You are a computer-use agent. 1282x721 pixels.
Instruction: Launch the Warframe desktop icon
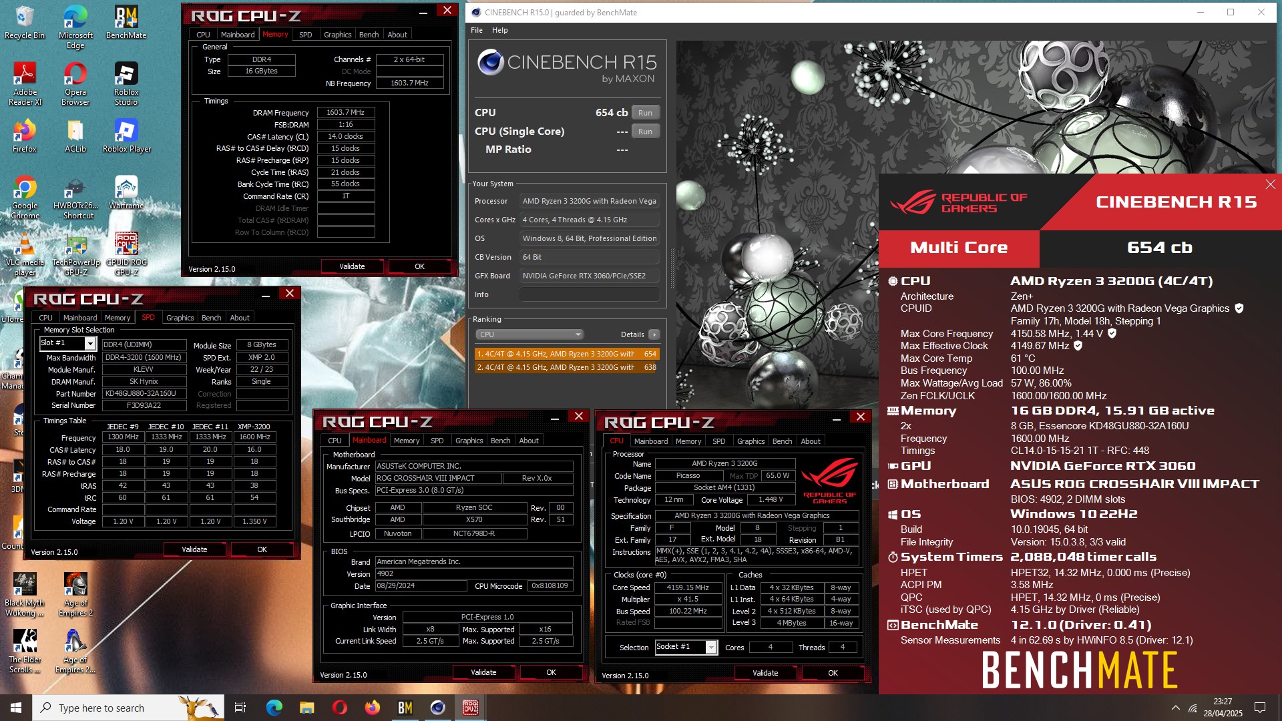click(x=126, y=193)
